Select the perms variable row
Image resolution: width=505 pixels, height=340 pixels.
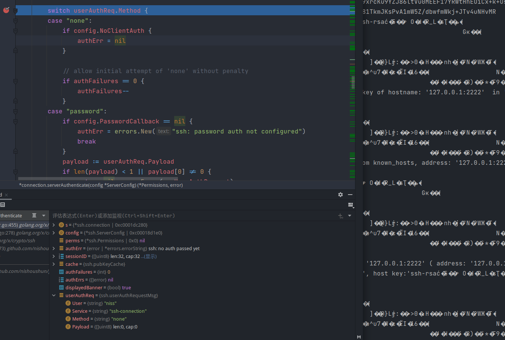pos(202,240)
